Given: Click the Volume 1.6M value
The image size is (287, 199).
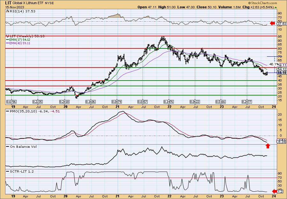Looking at the screenshot, I should [x=229, y=7].
